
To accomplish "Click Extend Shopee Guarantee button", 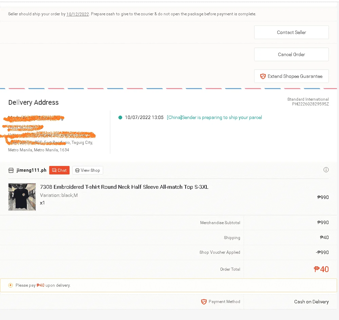I will (291, 76).
